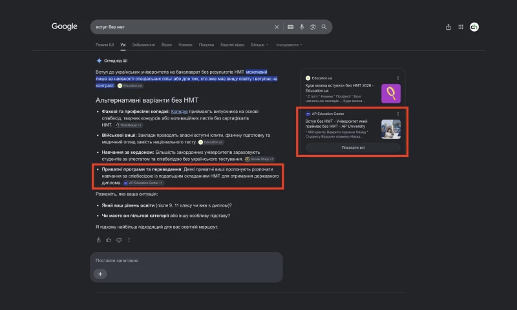Click the heading 'Альтернативні варіанти без НМТ'
517x310 pixels.
[x=147, y=100]
